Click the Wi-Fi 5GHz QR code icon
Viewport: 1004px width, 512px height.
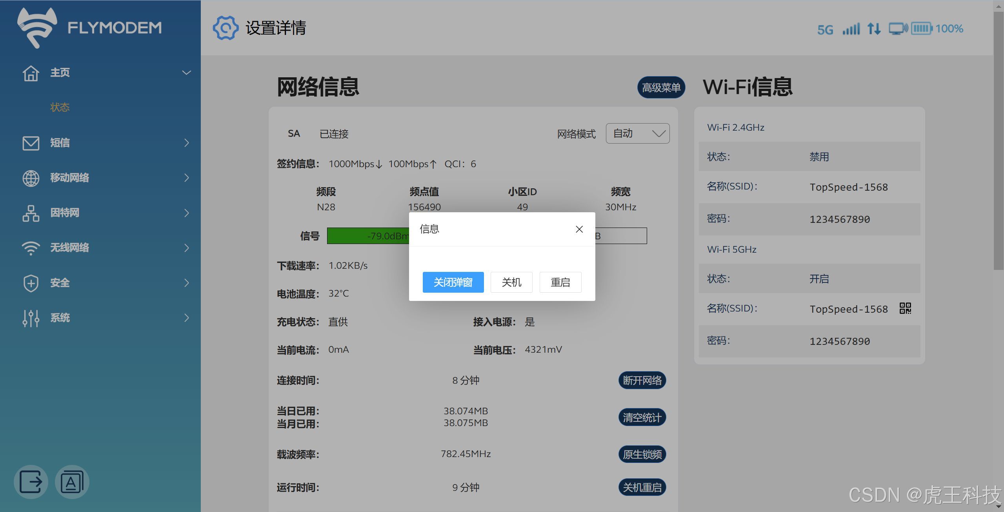point(905,308)
